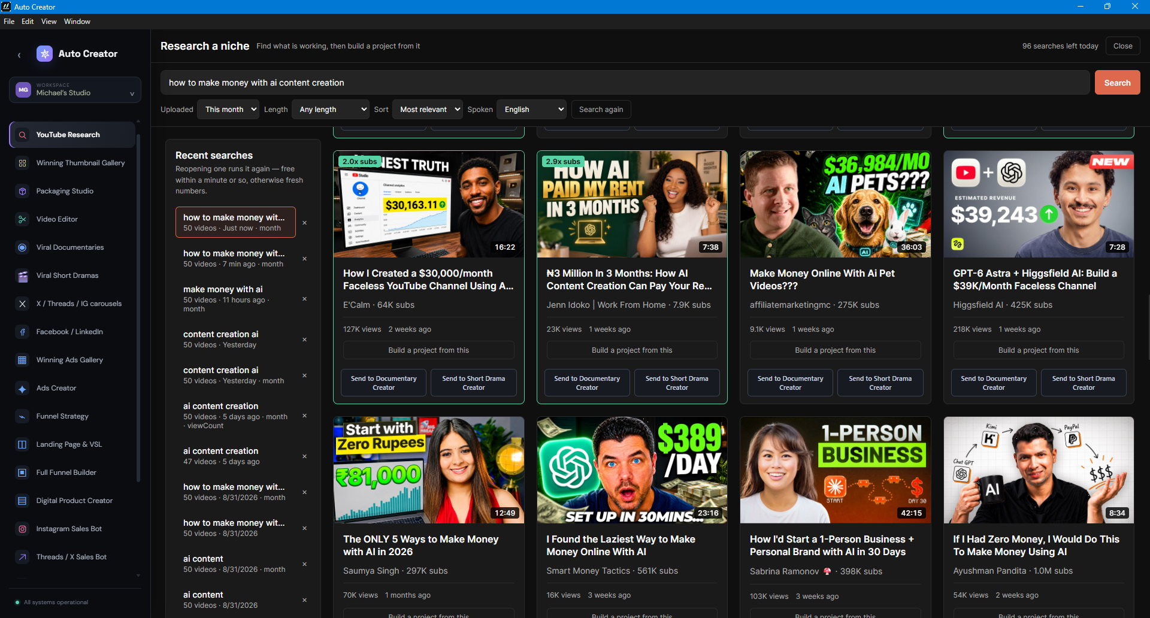Viewport: 1150px width, 618px height.
Task: Remove 'ai content creation' 47 videos search
Action: pos(304,456)
